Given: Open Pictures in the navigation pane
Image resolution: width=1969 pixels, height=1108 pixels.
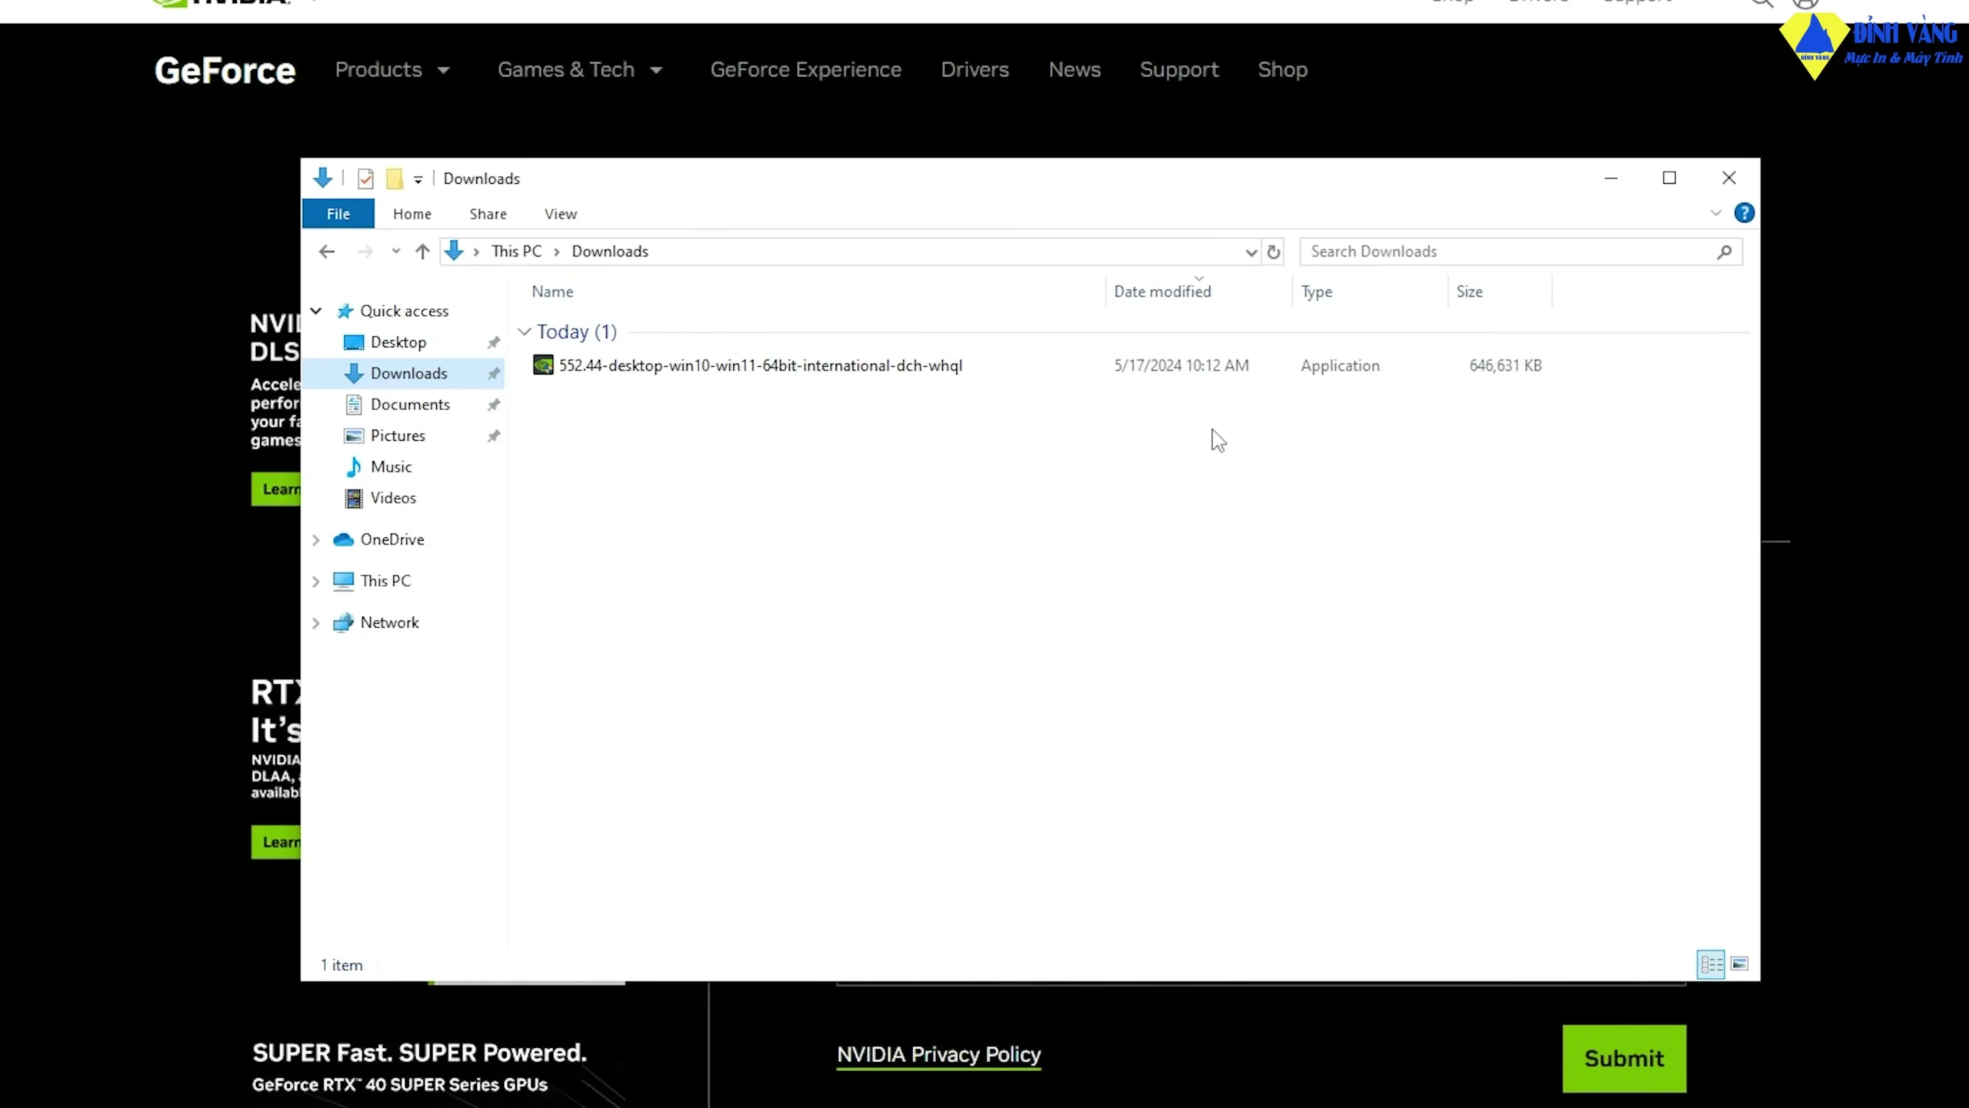Looking at the screenshot, I should coord(398,436).
